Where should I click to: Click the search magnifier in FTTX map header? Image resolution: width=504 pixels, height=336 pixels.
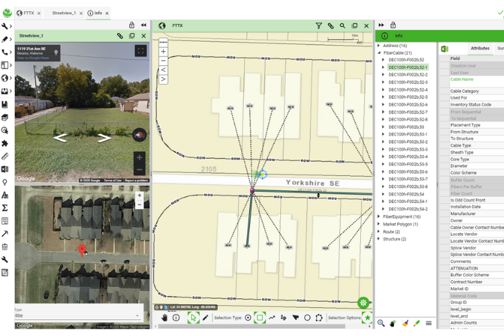point(342,26)
